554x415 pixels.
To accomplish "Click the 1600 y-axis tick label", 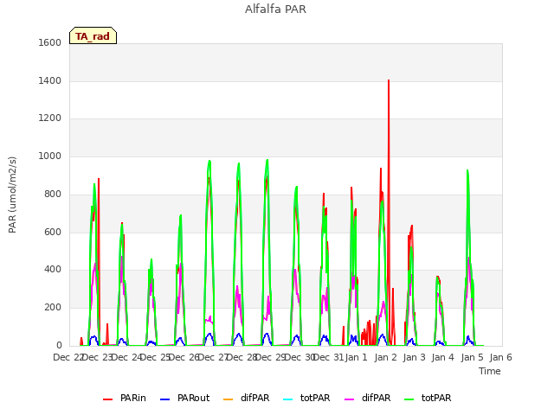I will [50, 42].
